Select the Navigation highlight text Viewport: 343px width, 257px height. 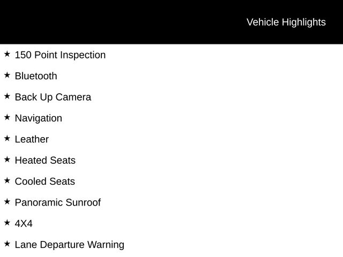[39, 118]
